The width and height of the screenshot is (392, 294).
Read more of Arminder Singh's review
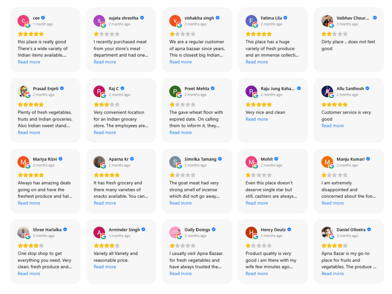click(105, 267)
